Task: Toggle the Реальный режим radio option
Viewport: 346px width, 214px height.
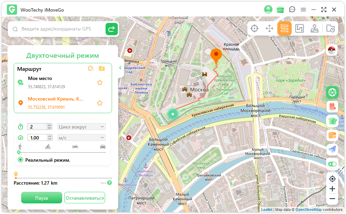Action: pos(20,160)
